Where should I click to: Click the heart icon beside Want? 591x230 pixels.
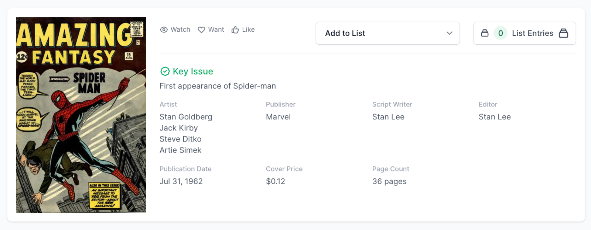[x=201, y=29]
